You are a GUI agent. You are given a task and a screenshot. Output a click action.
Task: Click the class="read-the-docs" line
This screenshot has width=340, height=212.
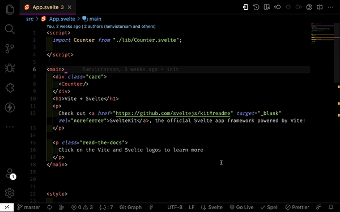(90, 142)
